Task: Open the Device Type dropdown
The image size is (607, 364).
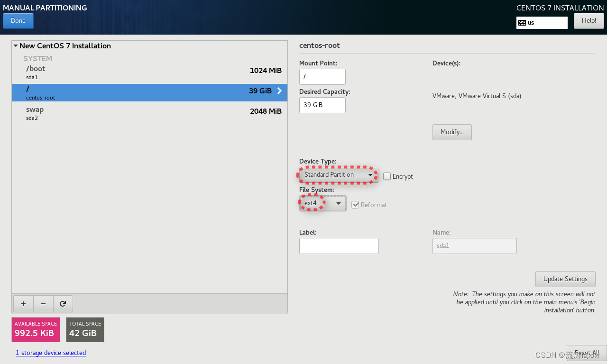Action: coord(339,175)
